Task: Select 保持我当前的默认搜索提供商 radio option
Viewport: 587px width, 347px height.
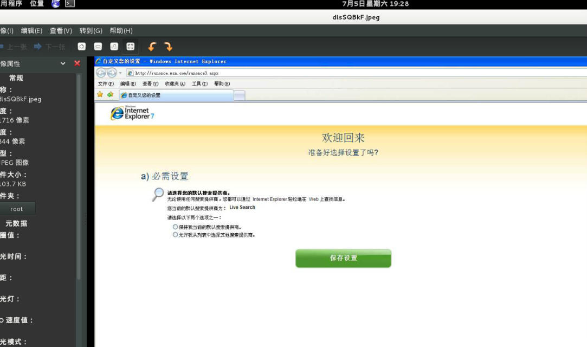Action: click(175, 227)
